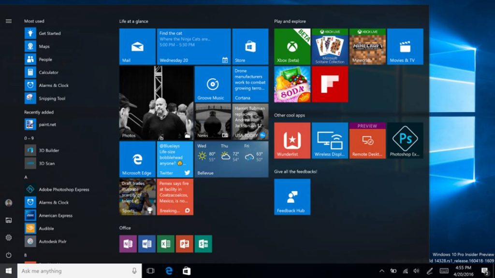Open Get Started from Most used
The width and height of the screenshot is (495, 278).
(48, 33)
